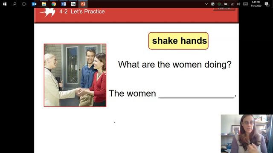273x153 pixels.
Task: Open the app icon between Word and PowerPoint
Action: pyautogui.click(x=73, y=4)
